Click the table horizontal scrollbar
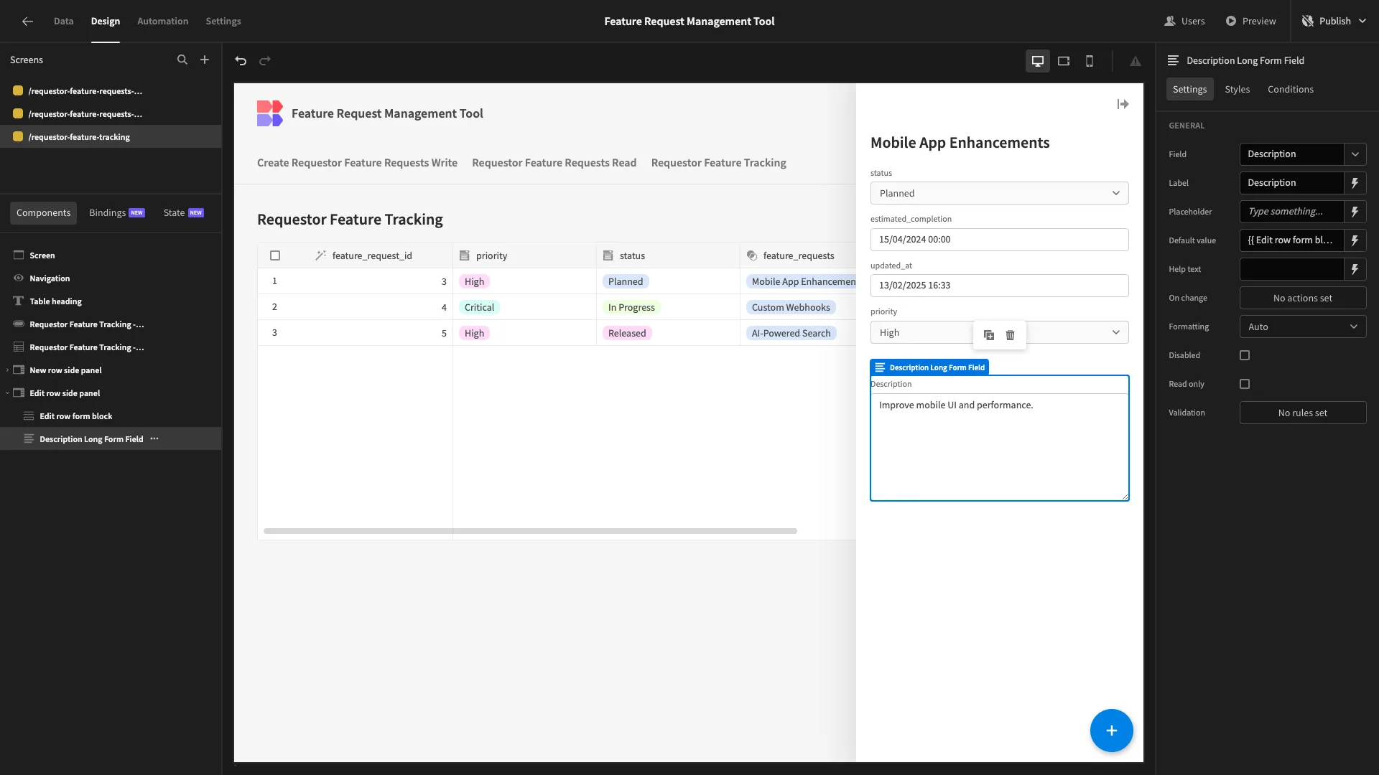The width and height of the screenshot is (1379, 775). tap(530, 531)
